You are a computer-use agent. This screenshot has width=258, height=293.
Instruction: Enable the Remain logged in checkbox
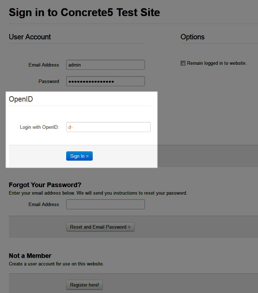pyautogui.click(x=183, y=63)
